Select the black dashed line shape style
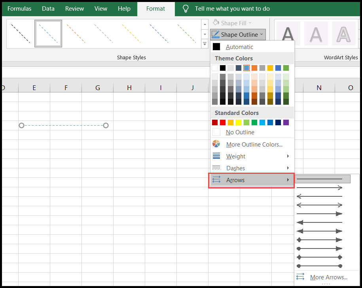Image resolution: width=362 pixels, height=288 pixels. [x=20, y=34]
